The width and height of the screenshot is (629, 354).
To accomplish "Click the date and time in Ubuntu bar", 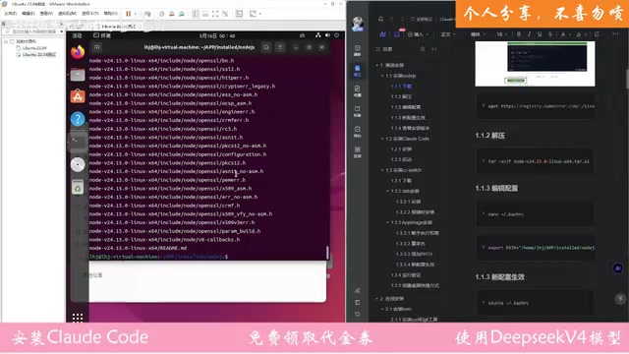I will [x=217, y=35].
